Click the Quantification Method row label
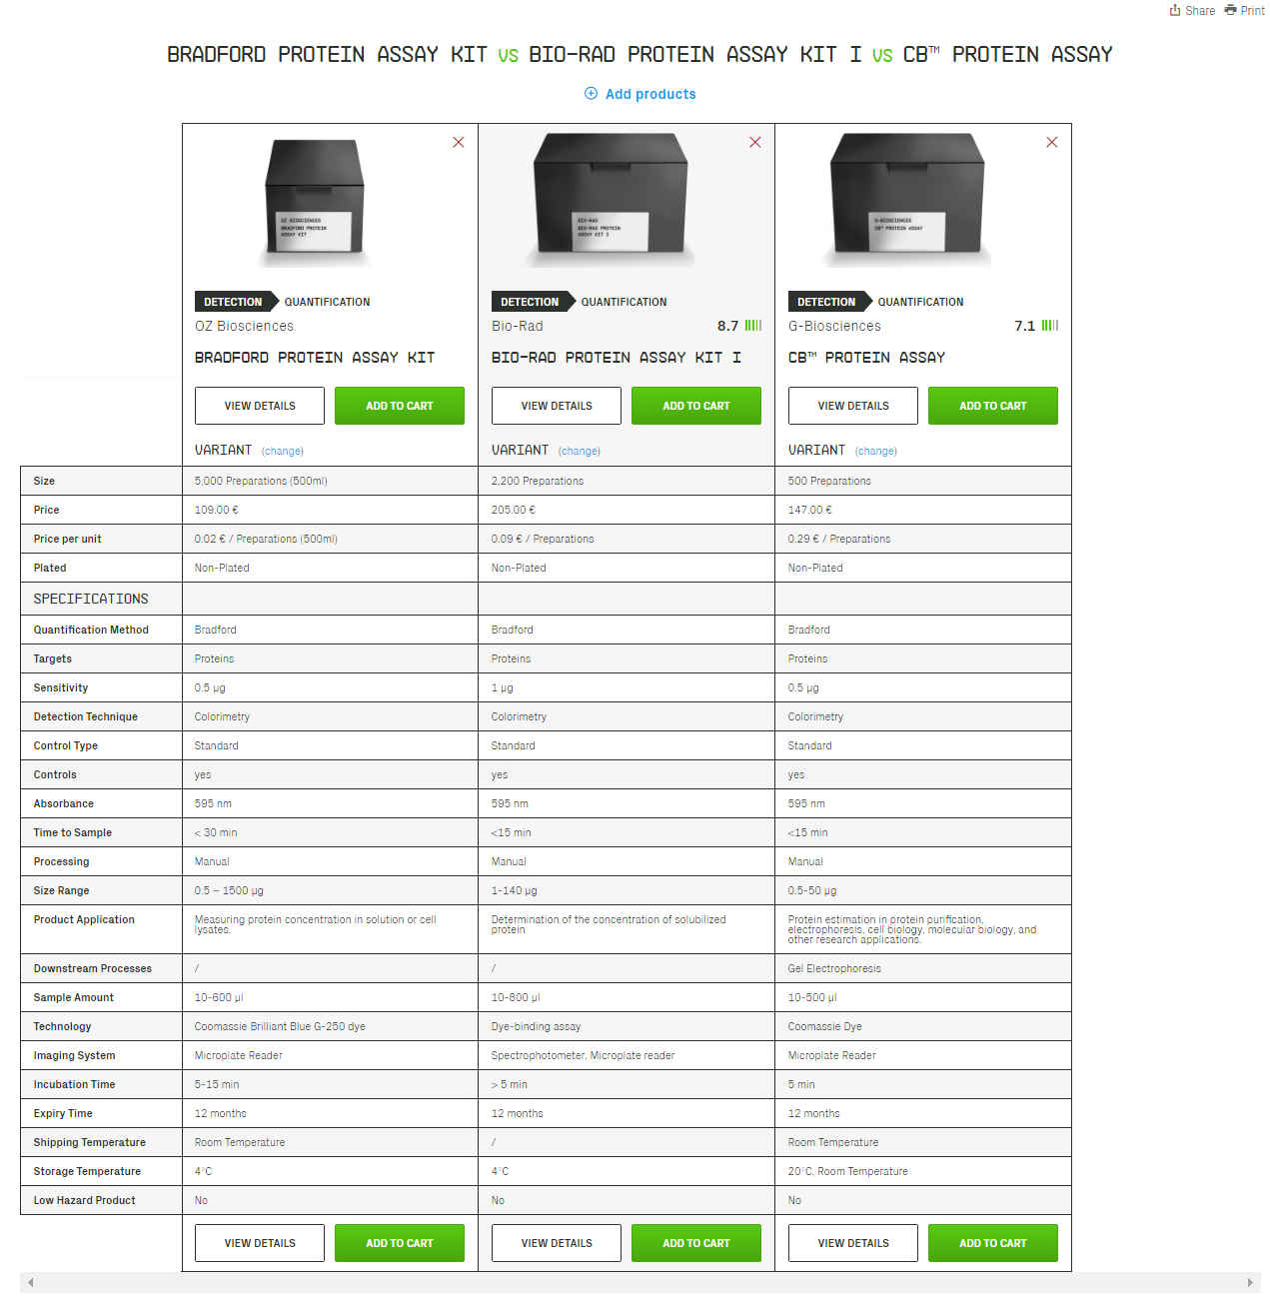Viewport: 1270px width, 1299px height. coord(91,630)
